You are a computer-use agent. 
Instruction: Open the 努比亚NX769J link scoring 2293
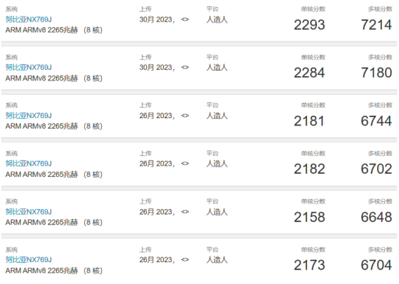pos(29,20)
